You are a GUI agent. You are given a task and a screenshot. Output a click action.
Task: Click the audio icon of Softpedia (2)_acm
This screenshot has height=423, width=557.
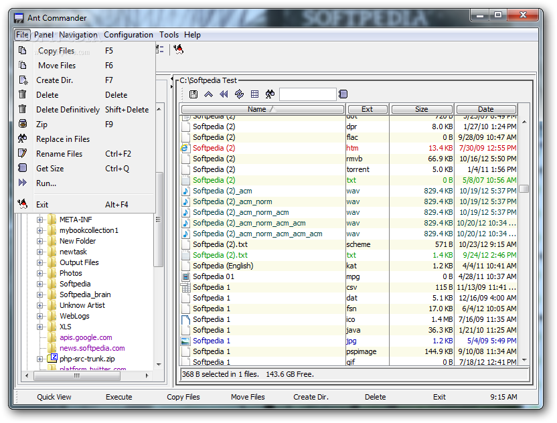coord(185,191)
